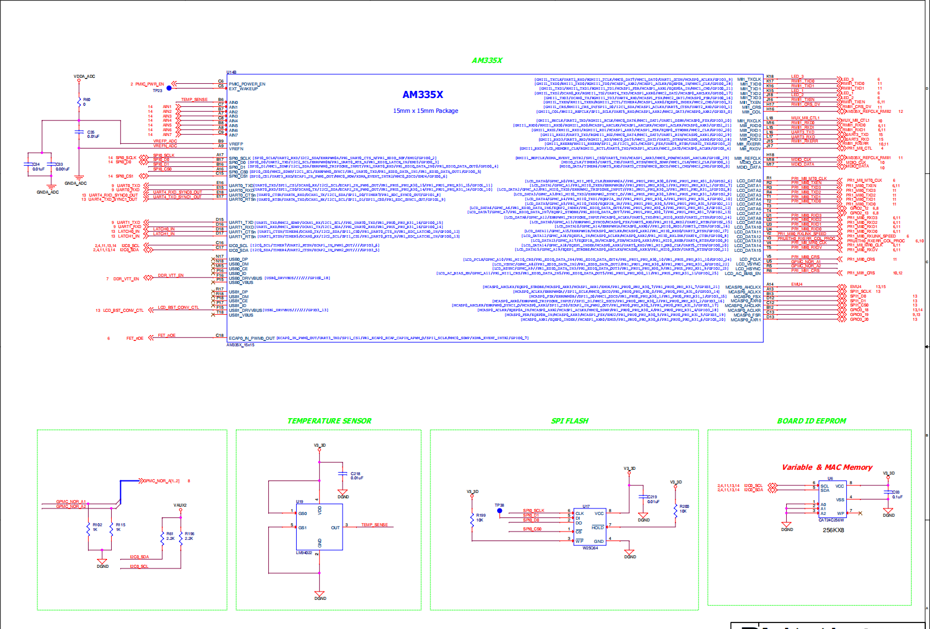930x629 pixels.
Task: Click the EXT_WAKEUP pin name
Action: (x=243, y=88)
